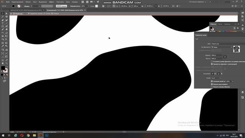Click the back arrow in the pattern editing bar
This screenshot has height=138, width=245.
click(x=11, y=14)
